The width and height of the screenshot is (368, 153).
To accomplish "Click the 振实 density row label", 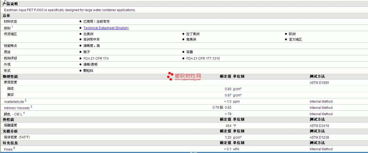I will (10, 95).
